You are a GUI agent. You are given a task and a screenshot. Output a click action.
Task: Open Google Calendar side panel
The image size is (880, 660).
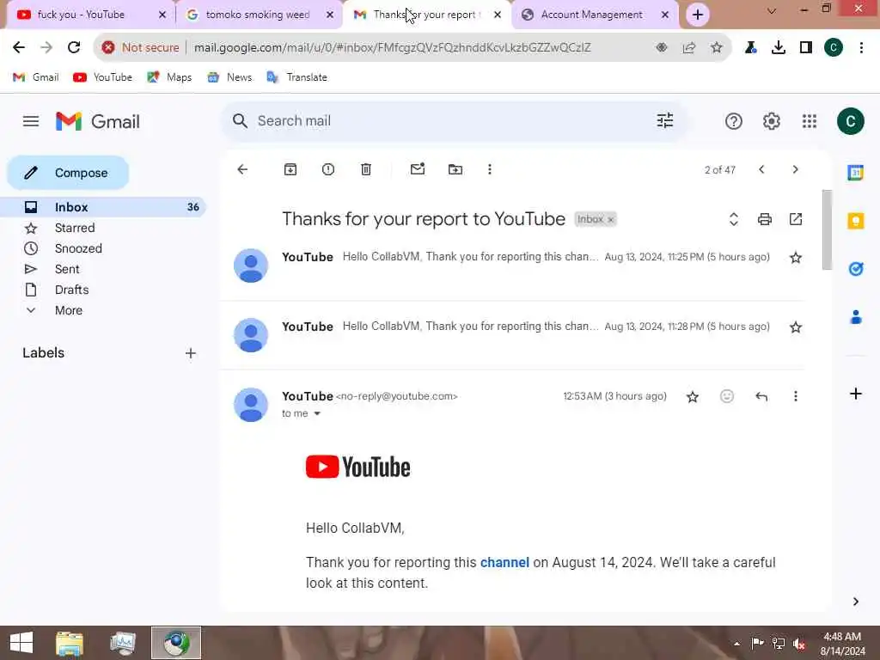pyautogui.click(x=855, y=172)
